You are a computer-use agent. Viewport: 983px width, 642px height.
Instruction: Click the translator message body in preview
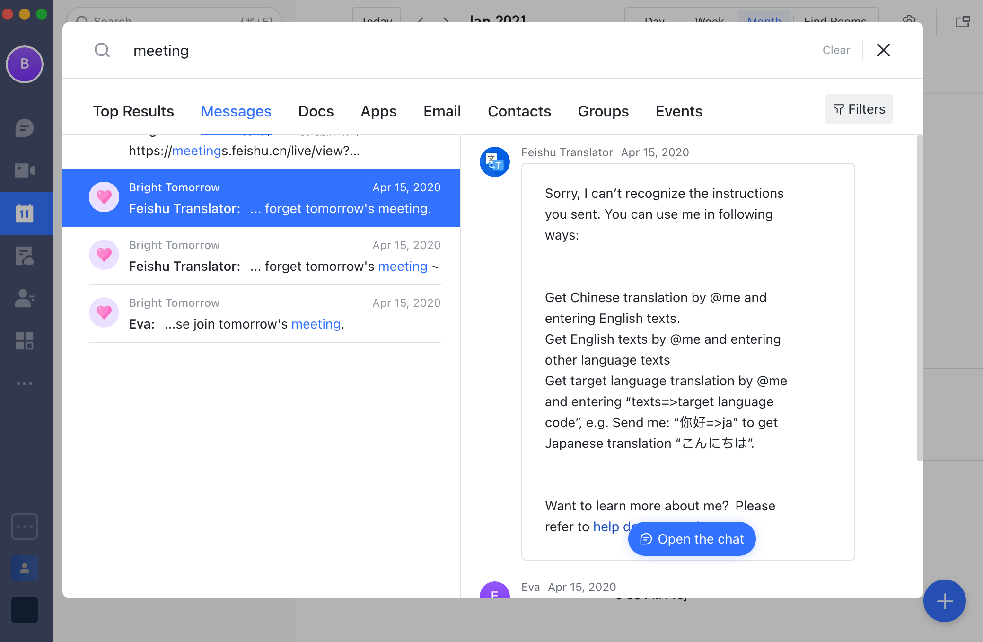tap(688, 362)
